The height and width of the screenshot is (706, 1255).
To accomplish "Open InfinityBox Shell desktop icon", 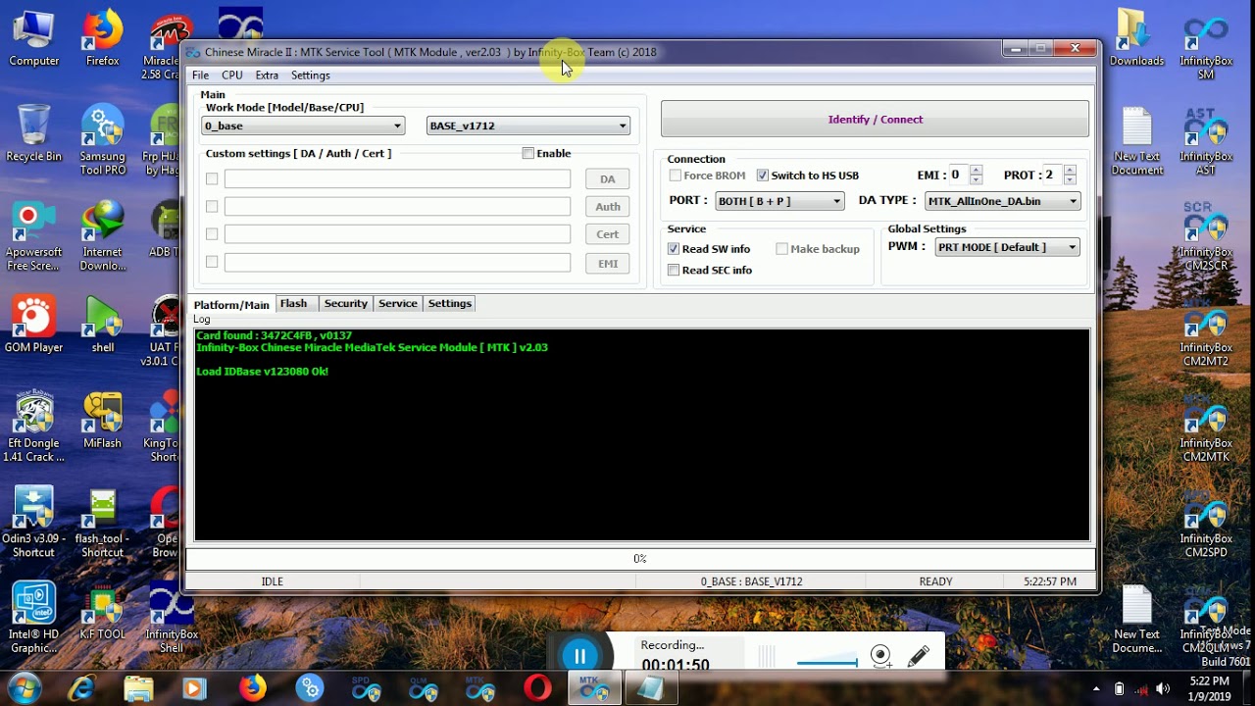I will click(x=171, y=618).
